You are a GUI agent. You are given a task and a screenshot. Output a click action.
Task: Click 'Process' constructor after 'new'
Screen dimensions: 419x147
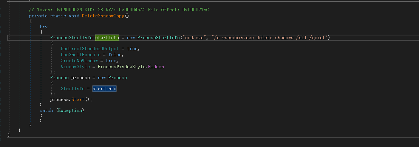[x=118, y=78]
